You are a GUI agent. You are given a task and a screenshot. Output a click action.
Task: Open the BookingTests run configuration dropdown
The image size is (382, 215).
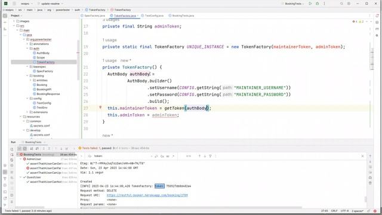point(293,4)
